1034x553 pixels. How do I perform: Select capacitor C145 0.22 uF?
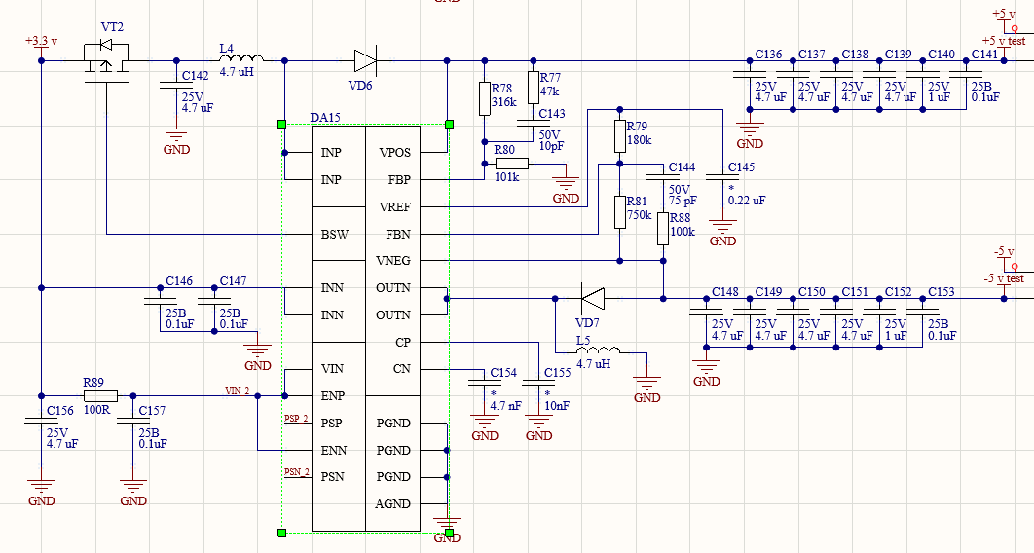[x=722, y=176]
